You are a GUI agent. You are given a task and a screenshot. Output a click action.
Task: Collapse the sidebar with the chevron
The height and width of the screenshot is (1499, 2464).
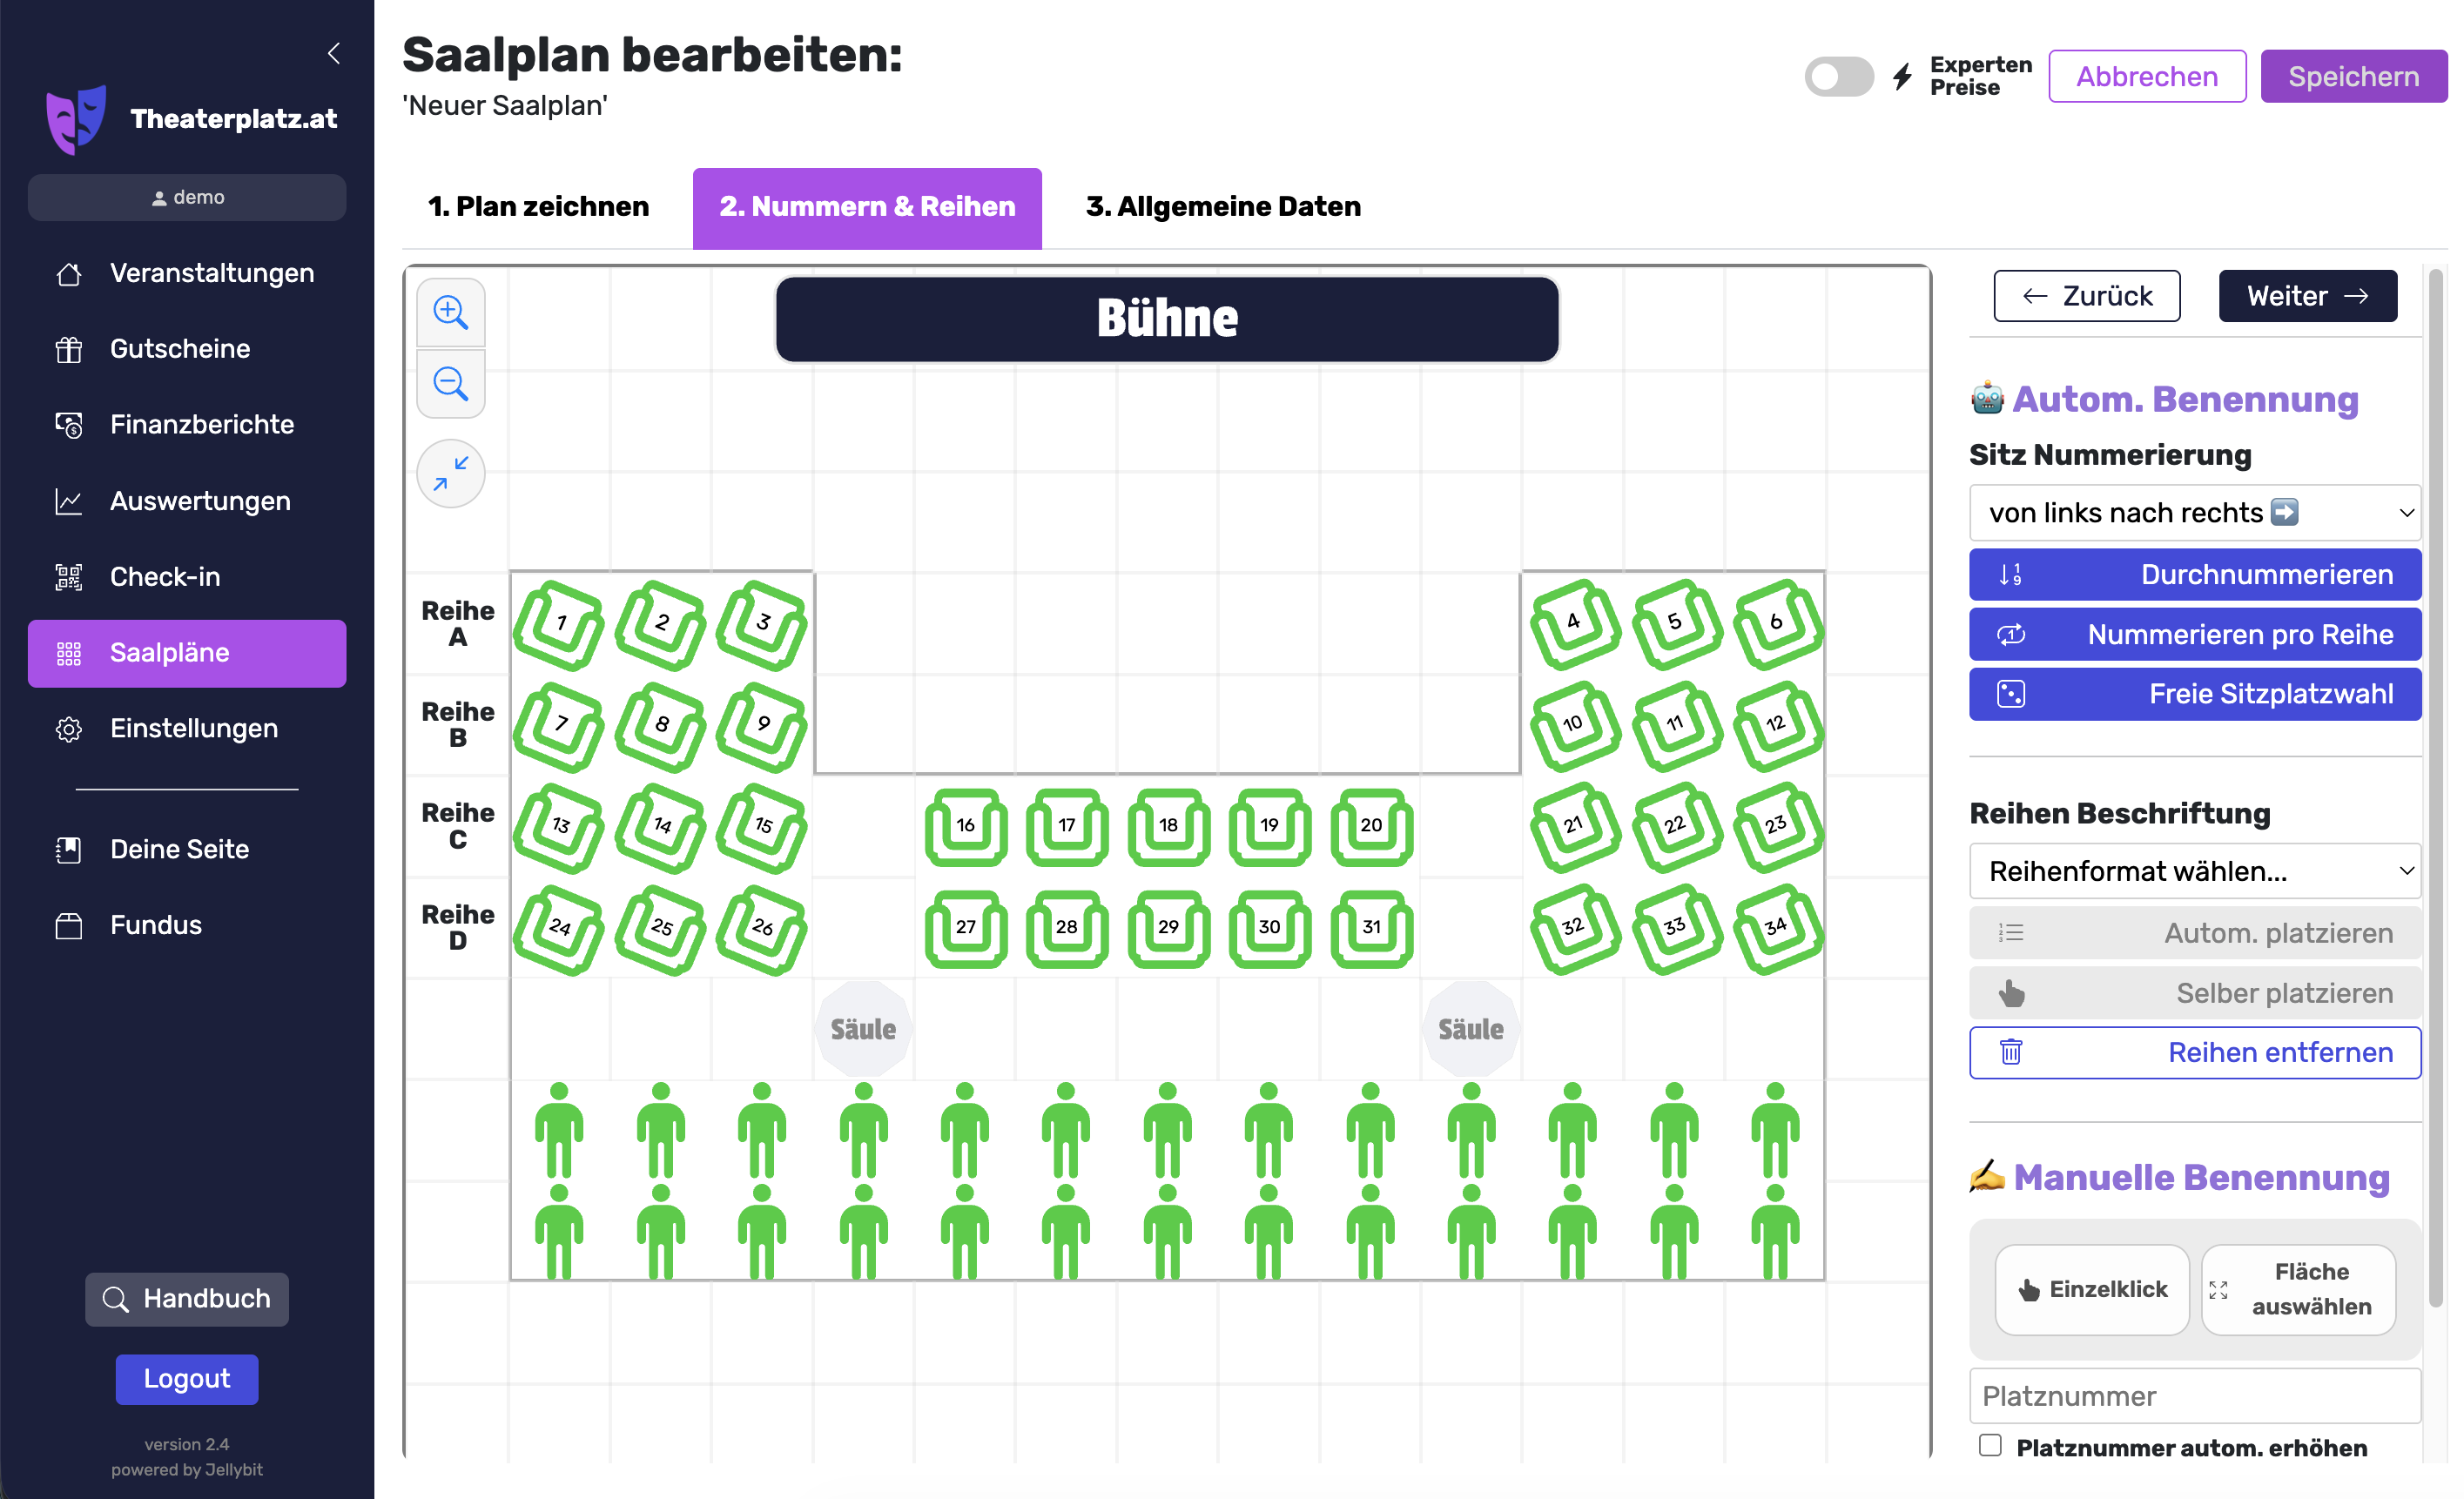coord(334,53)
